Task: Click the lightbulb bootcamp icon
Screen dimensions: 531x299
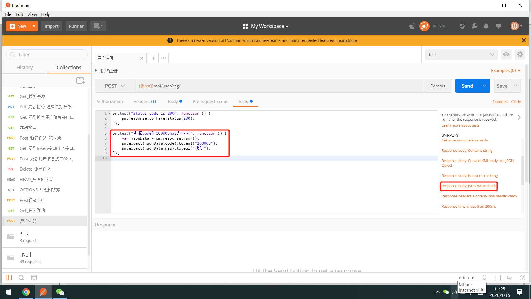Action: coord(485,278)
